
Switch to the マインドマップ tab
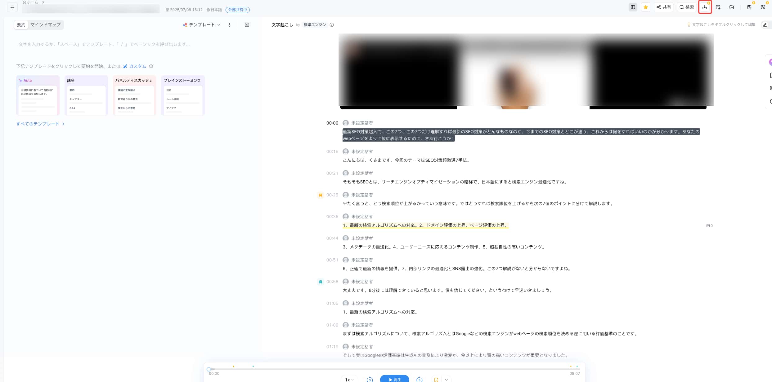coord(46,25)
